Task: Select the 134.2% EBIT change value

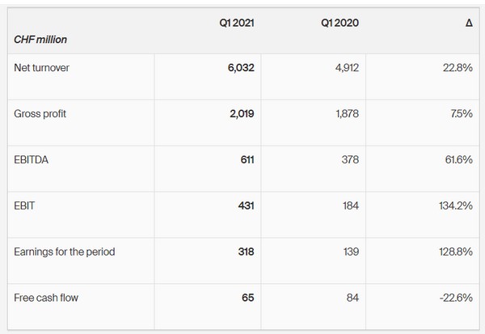Action: pyautogui.click(x=457, y=206)
